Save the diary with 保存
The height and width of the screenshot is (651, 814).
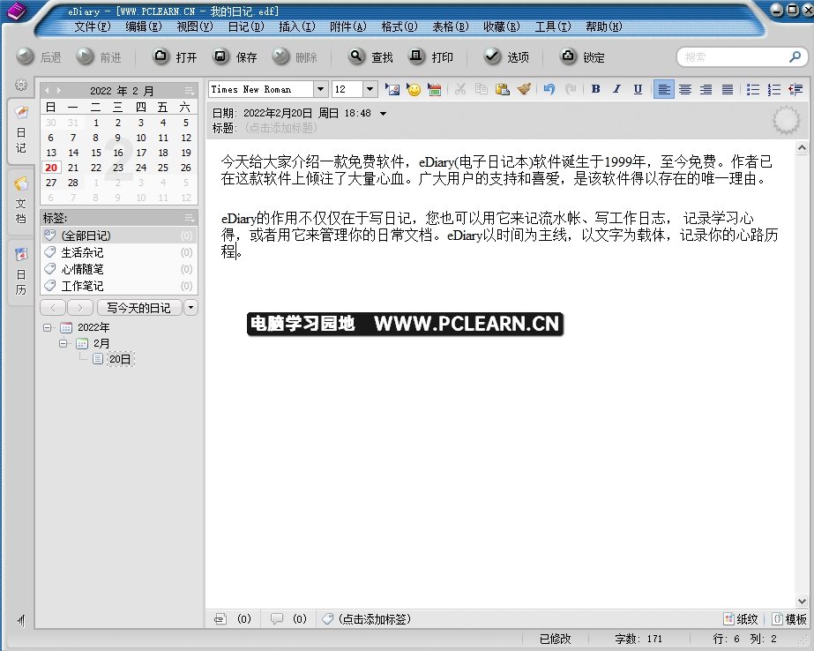pyautogui.click(x=235, y=56)
